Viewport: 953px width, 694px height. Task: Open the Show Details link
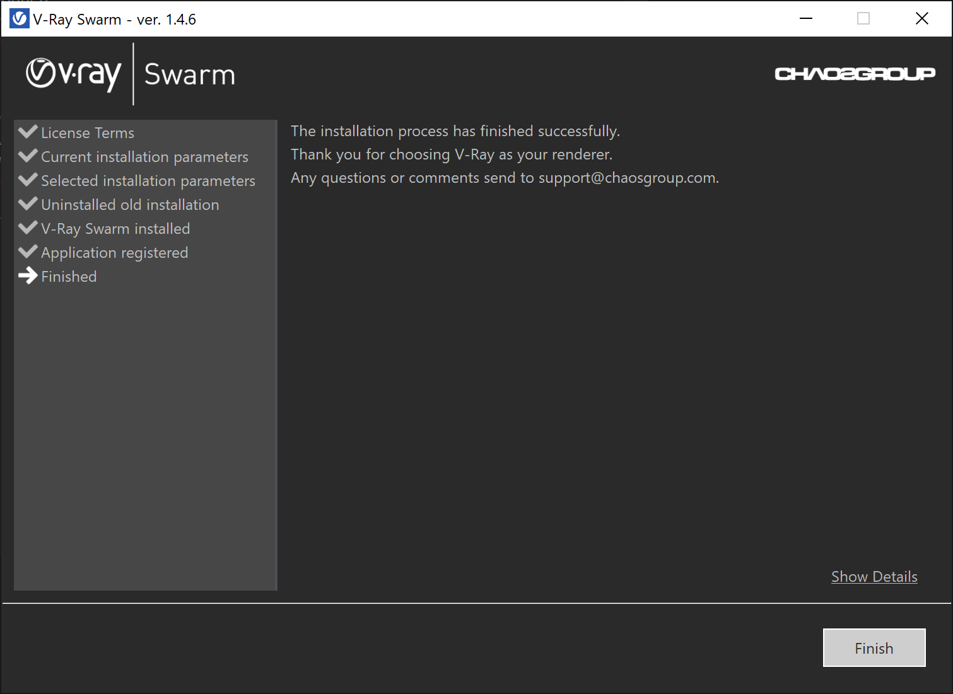click(874, 577)
